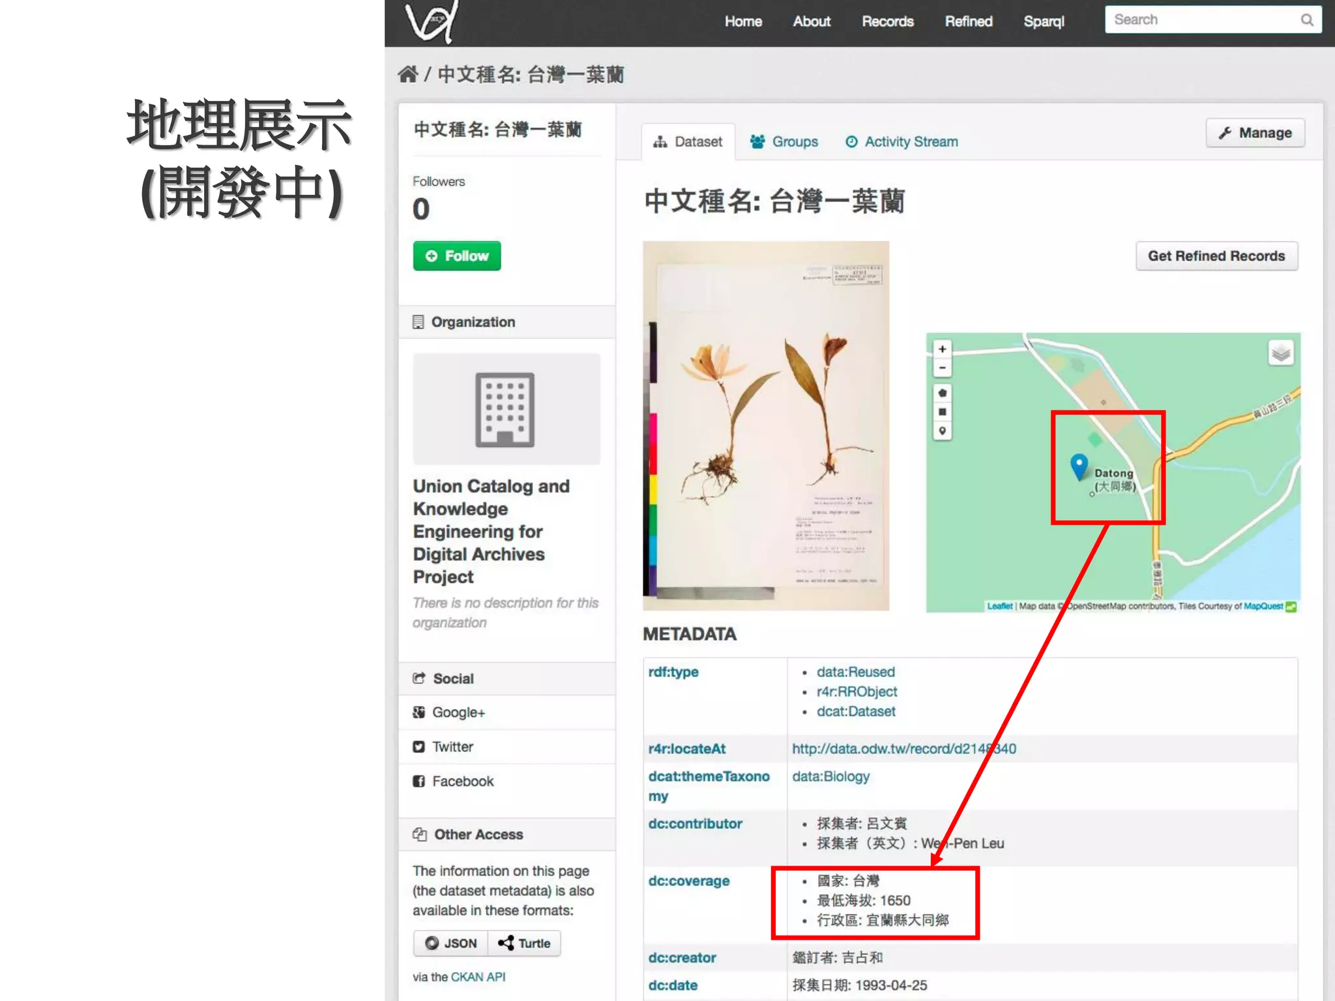Open the Groups tab

(x=784, y=141)
